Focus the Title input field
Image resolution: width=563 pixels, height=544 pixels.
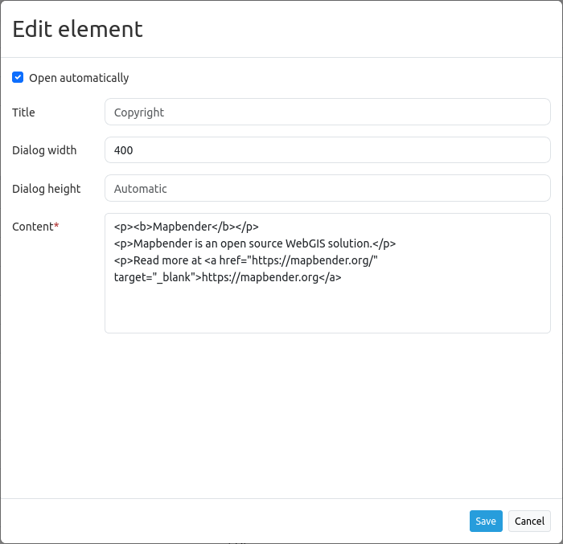[327, 112]
